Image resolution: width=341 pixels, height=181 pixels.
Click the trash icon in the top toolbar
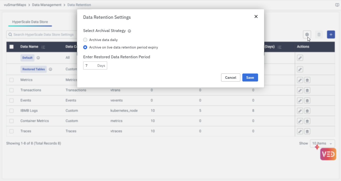(x=319, y=34)
